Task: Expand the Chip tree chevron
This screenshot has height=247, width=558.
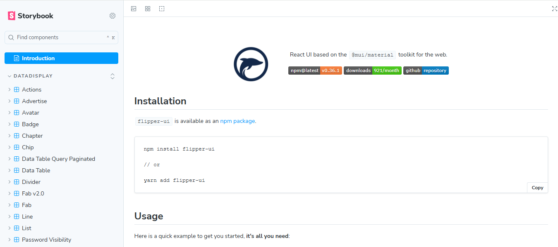Action: point(9,147)
